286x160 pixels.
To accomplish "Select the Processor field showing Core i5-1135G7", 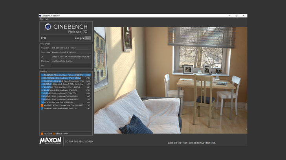I will (x=71, y=48).
